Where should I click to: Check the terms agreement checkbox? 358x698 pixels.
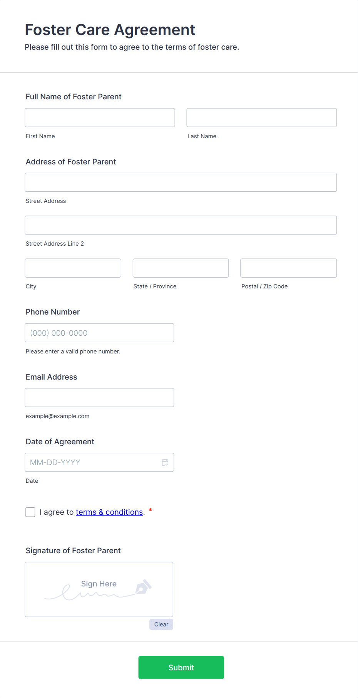tap(30, 512)
